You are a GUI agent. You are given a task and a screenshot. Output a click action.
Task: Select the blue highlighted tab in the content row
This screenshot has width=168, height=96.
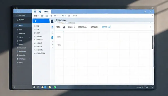point(106,27)
